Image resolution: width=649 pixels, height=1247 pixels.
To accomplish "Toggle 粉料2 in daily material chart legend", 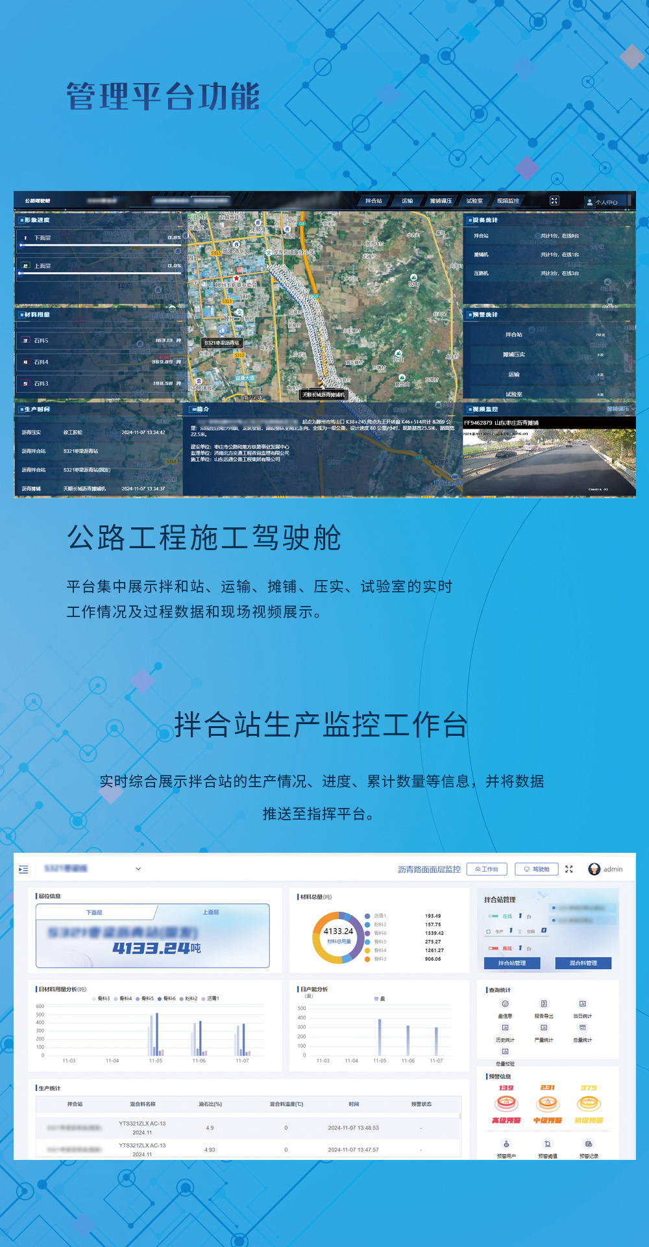I will click(189, 998).
